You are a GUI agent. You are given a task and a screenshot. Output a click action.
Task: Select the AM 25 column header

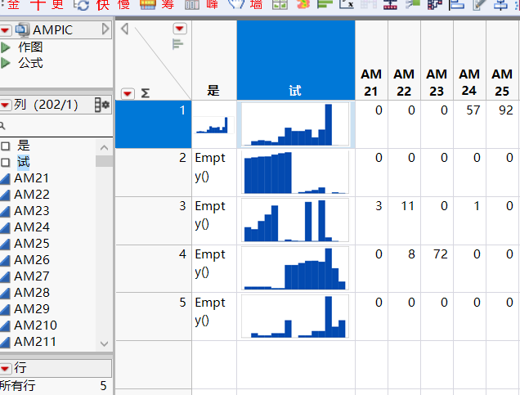coord(502,60)
